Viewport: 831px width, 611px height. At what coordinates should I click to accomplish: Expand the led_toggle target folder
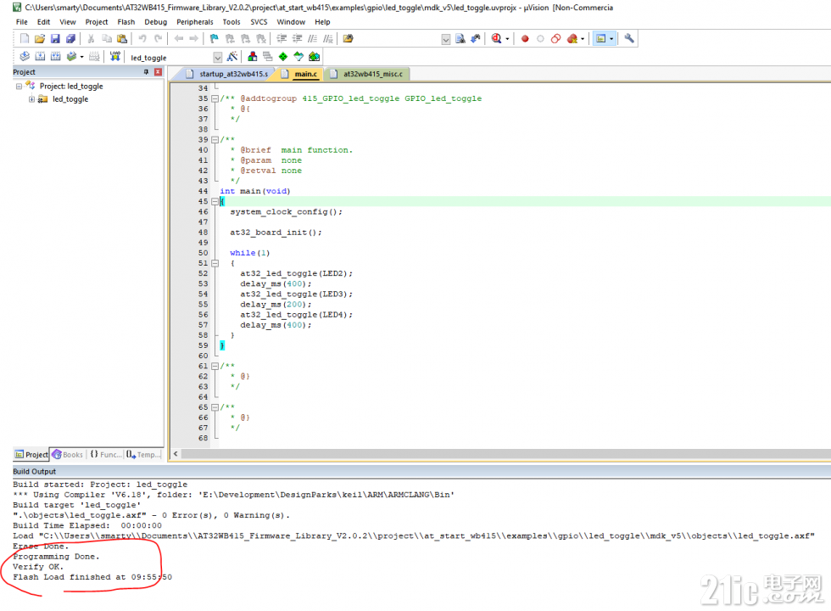pos(32,99)
